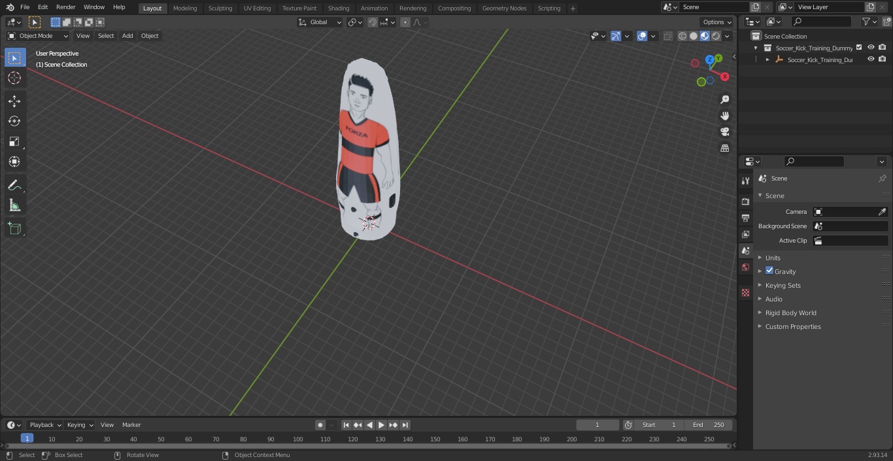Select the Rotate tool
Viewport: 893px width, 461px height.
pyautogui.click(x=14, y=121)
